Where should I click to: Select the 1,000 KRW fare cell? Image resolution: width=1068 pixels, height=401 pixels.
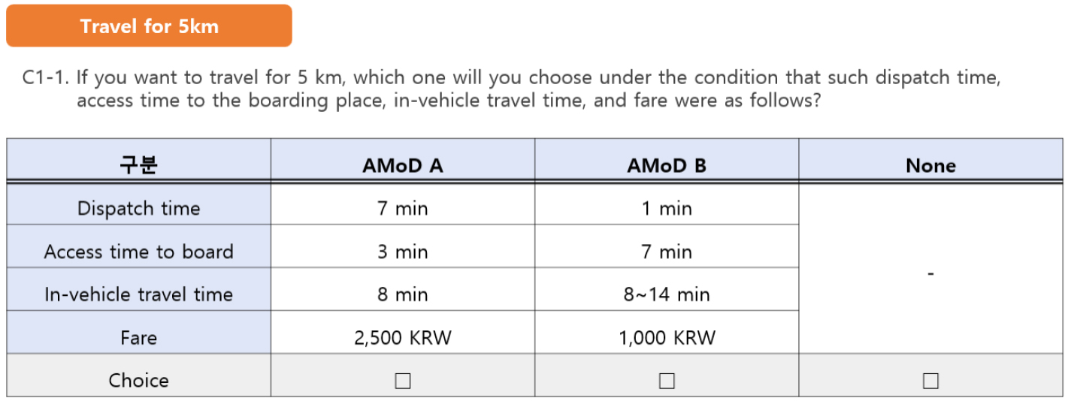(x=667, y=338)
